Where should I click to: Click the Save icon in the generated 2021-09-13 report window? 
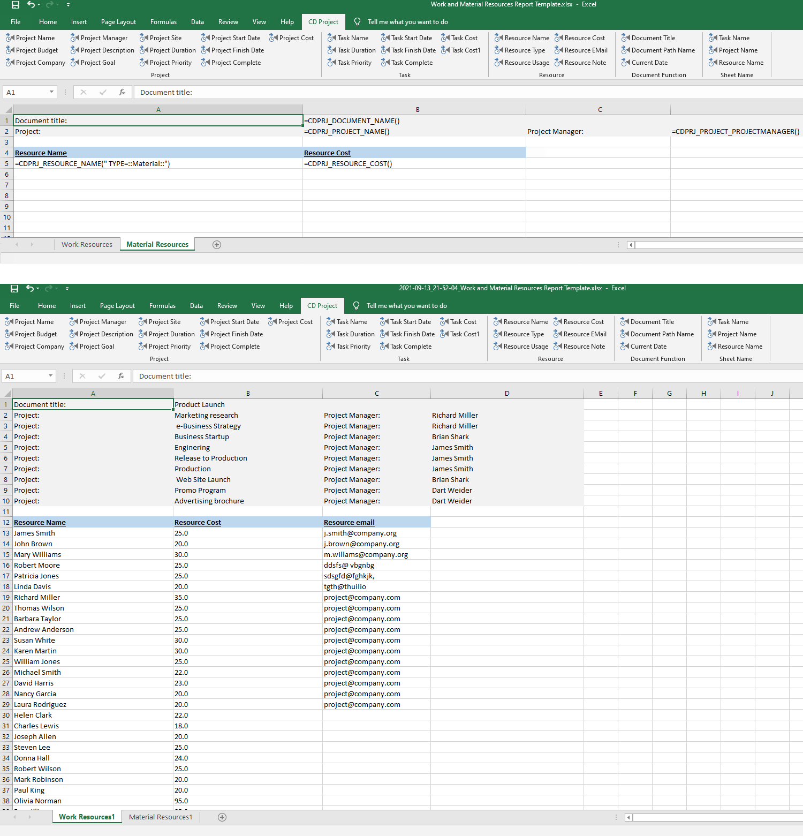point(14,289)
